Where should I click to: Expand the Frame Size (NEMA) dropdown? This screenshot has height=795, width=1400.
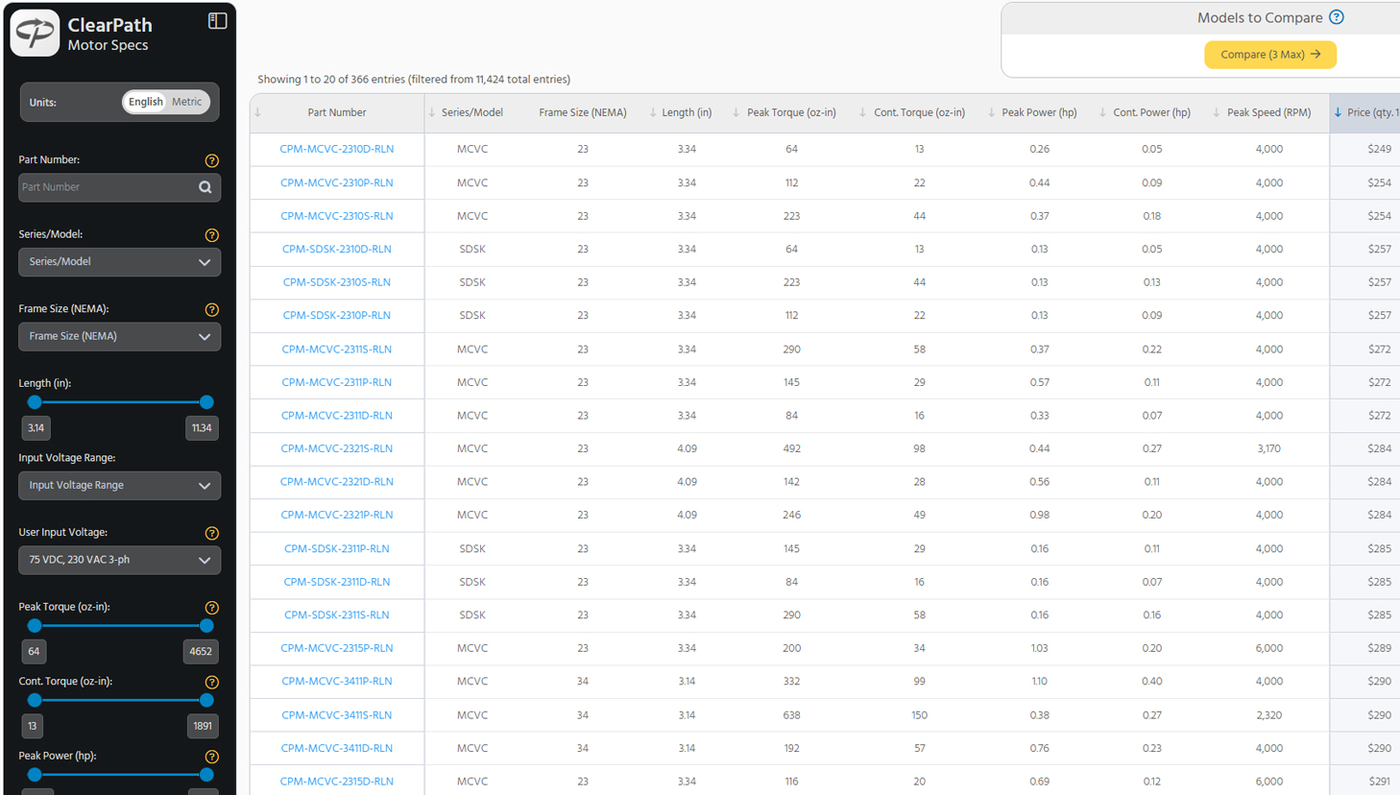(119, 336)
